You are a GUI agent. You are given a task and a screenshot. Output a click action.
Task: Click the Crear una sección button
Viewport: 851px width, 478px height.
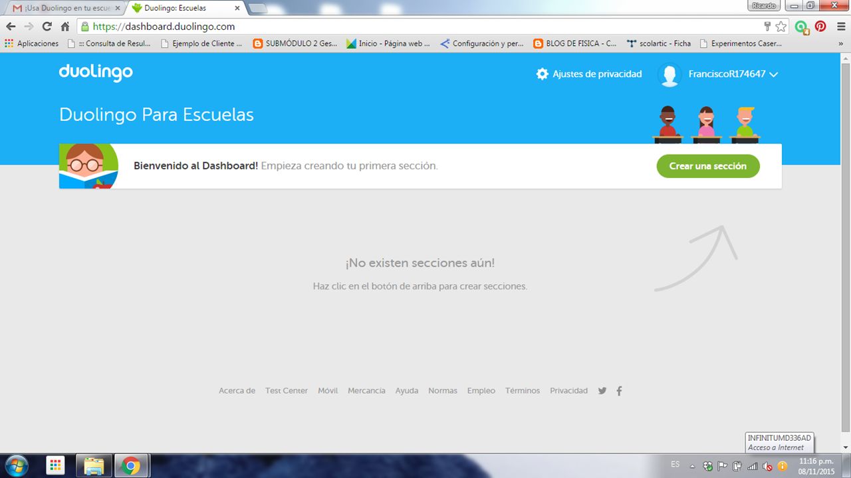pyautogui.click(x=708, y=166)
